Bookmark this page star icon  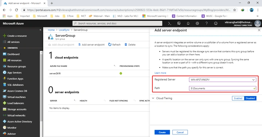[x=235, y=10]
